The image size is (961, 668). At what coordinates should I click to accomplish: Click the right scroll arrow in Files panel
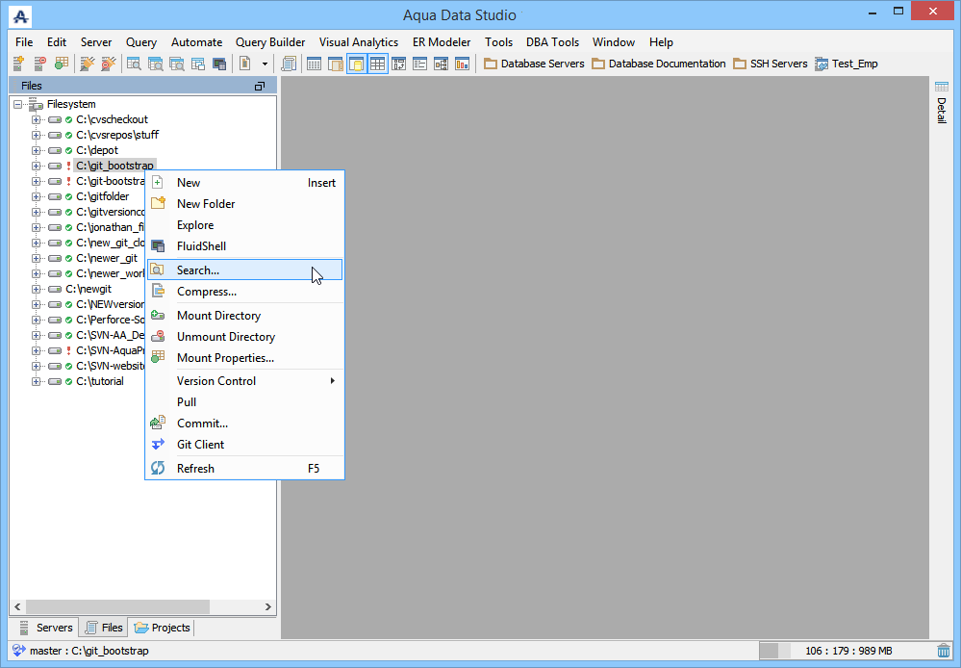267,606
